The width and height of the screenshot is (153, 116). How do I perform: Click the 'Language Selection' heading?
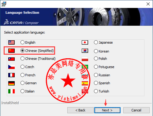22,13
